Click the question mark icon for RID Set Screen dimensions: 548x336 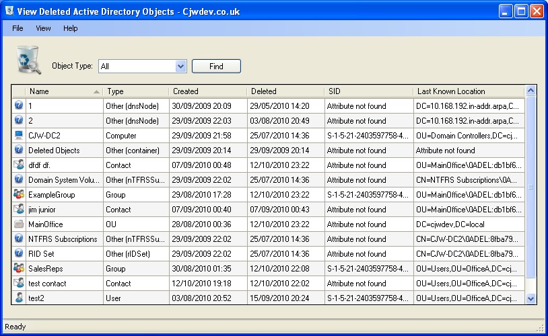(19, 254)
